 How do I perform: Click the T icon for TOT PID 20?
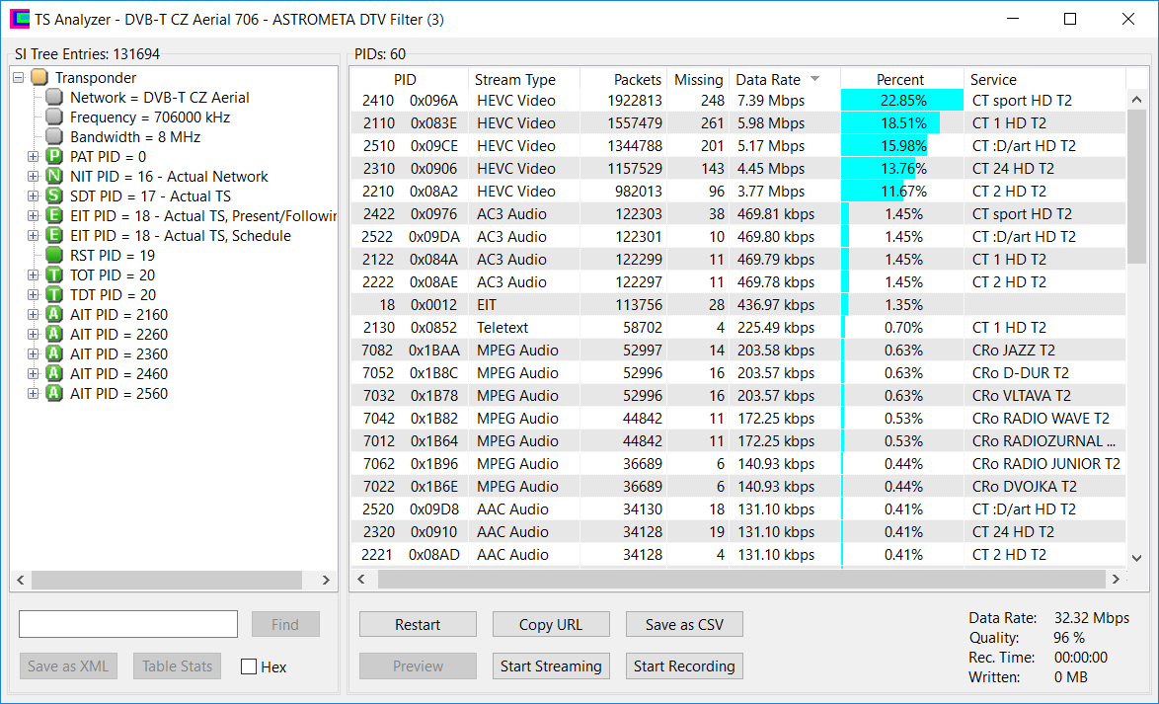[54, 275]
